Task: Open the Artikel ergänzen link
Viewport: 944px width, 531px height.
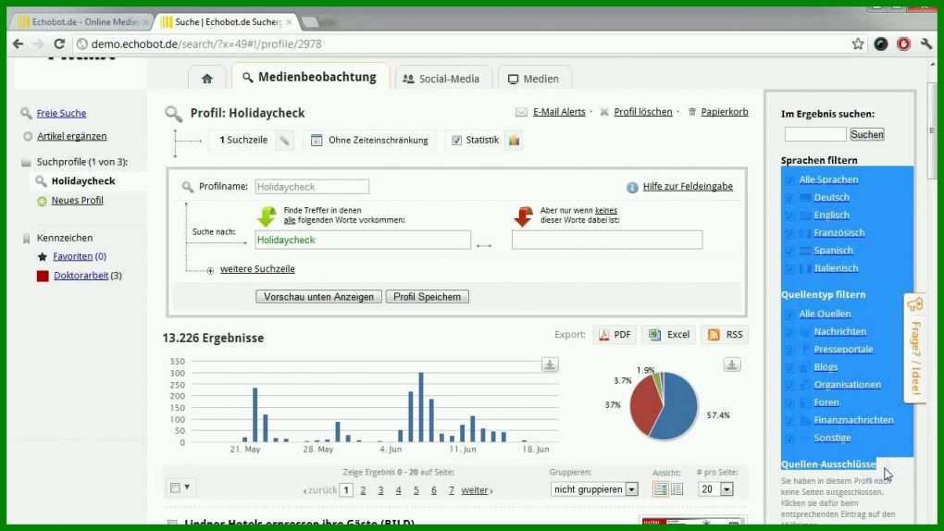Action: pos(71,137)
